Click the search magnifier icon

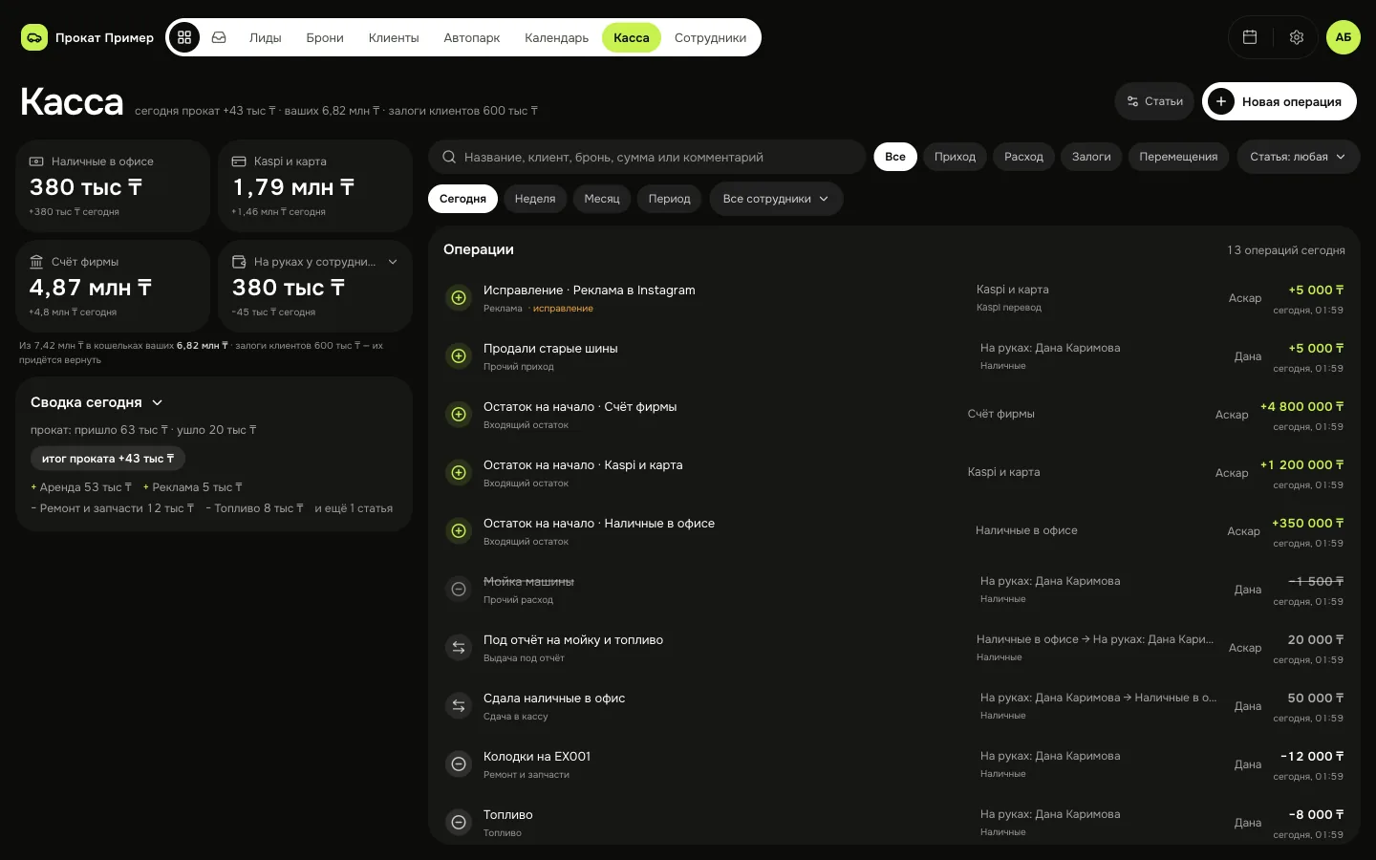(x=448, y=157)
